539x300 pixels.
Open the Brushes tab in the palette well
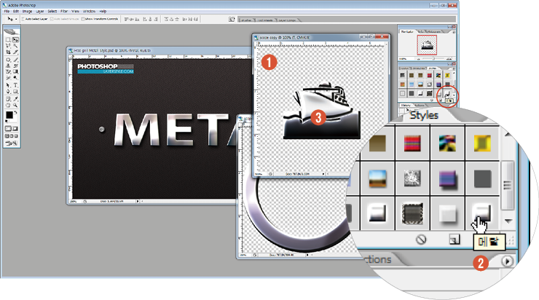tap(246, 20)
